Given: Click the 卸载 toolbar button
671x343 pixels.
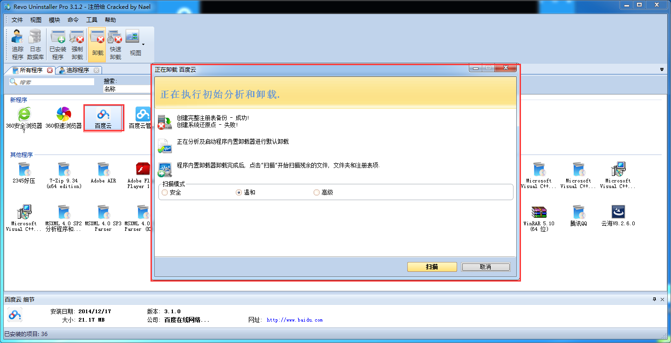Looking at the screenshot, I should [x=97, y=45].
